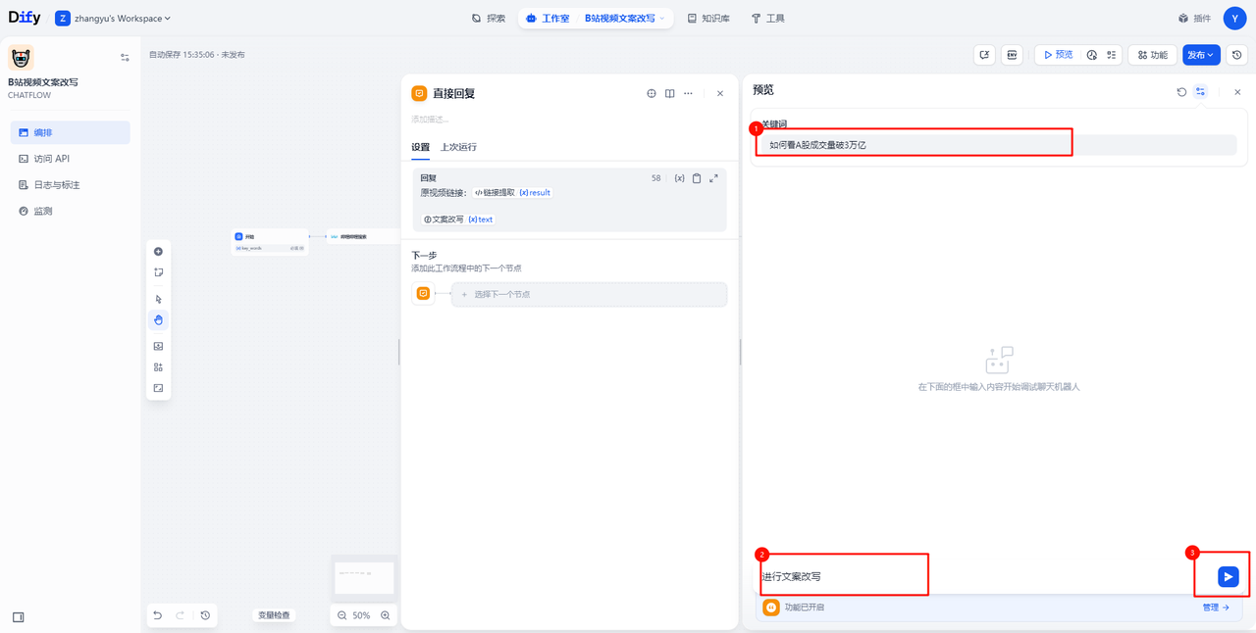Image resolution: width=1256 pixels, height=633 pixels.
Task: Click the zoom in magnifier on canvas
Action: click(386, 615)
